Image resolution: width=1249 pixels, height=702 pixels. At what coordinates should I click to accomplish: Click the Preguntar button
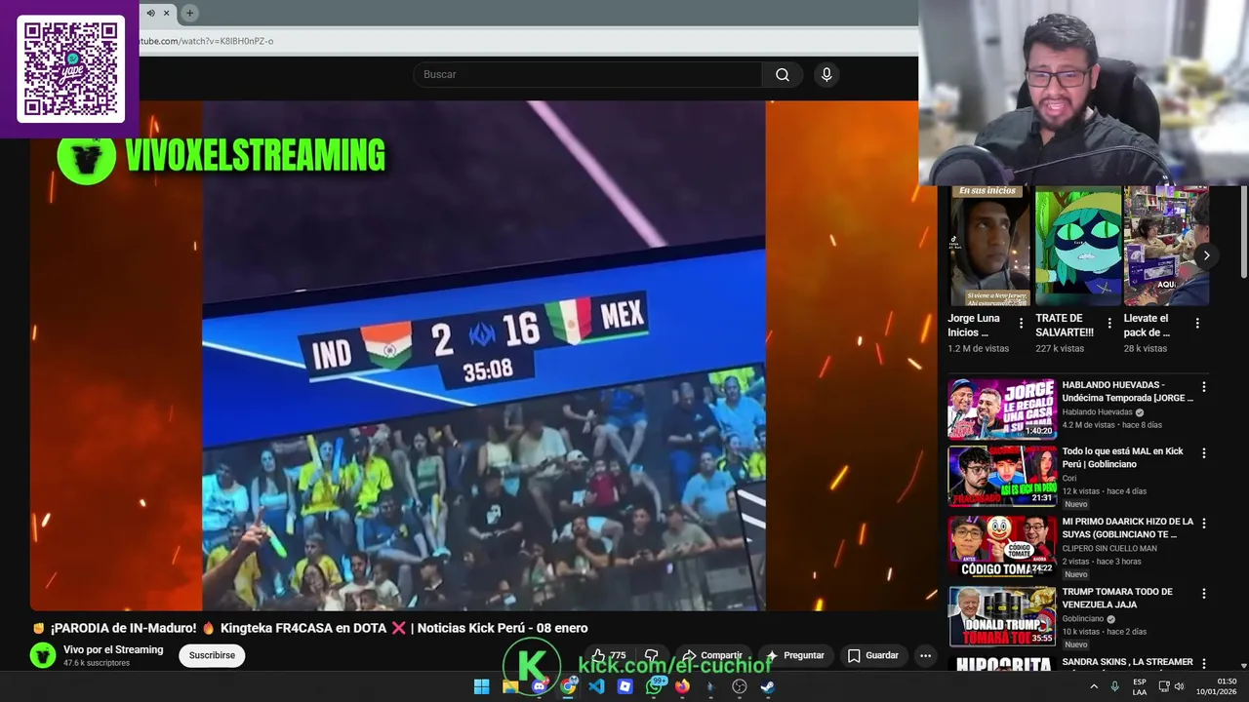point(795,655)
